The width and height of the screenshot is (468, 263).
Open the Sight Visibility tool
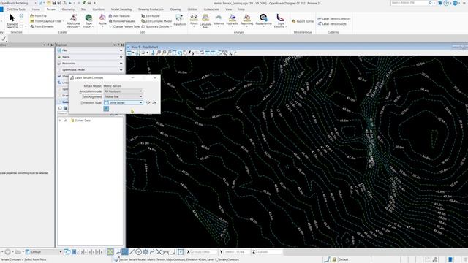(x=280, y=21)
